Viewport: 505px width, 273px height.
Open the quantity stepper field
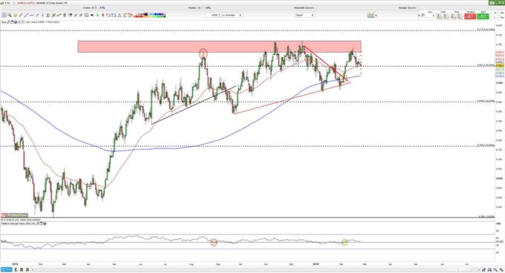(213, 15)
